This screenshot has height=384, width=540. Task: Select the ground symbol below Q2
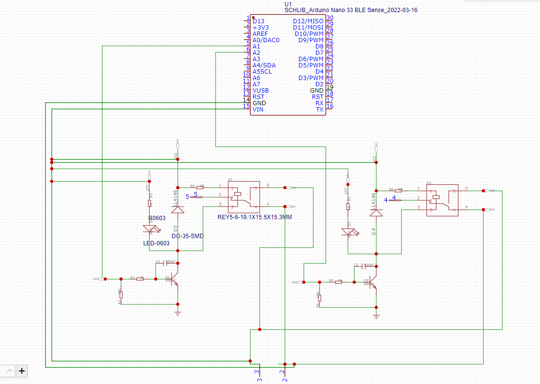coord(376,317)
